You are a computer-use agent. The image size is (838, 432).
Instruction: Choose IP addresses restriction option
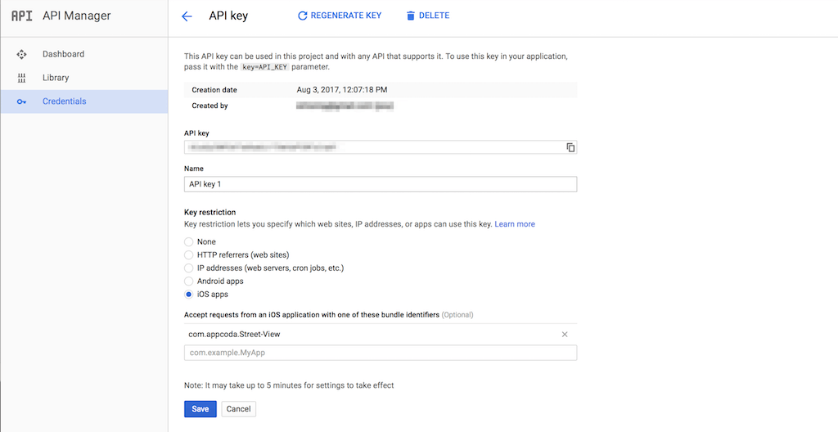point(189,268)
